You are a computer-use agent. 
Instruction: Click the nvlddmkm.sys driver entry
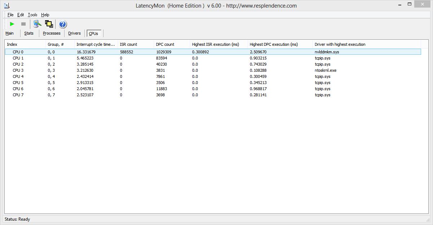pos(327,52)
